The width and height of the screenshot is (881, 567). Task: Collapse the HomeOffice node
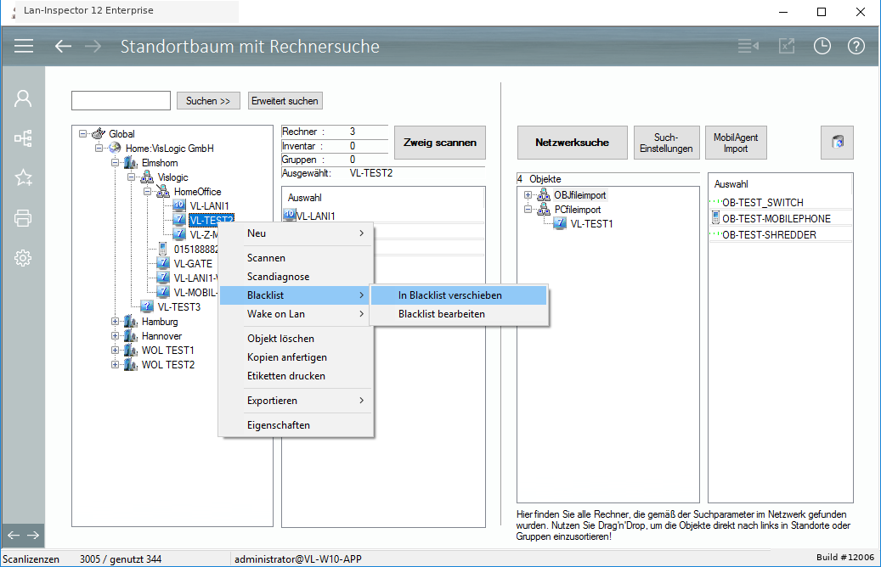(x=148, y=192)
